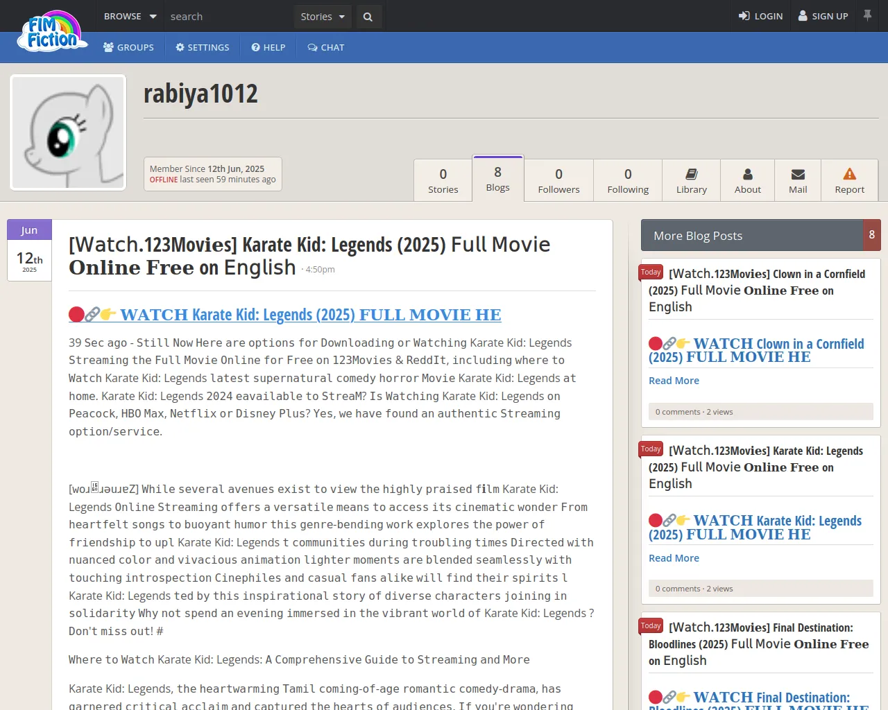This screenshot has width=888, height=710.
Task: Click sidebar WATCH Karate Kid: Legends link
Action: (x=755, y=528)
